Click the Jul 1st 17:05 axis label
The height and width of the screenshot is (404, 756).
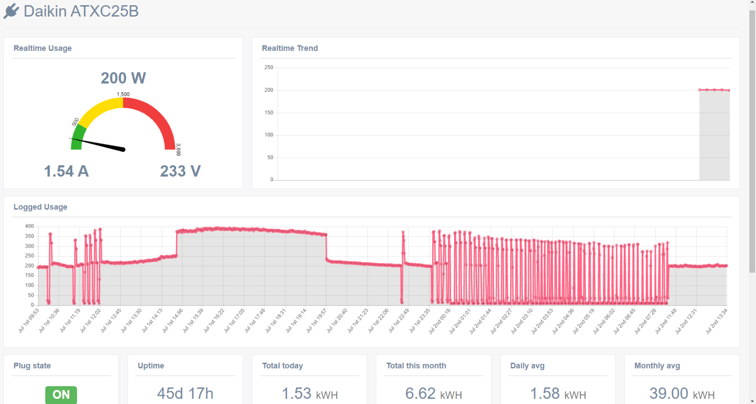pos(234,320)
